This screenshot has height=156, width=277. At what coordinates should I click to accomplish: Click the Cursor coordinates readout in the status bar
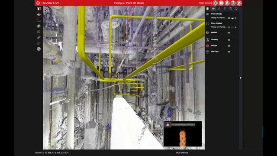pos(52,153)
